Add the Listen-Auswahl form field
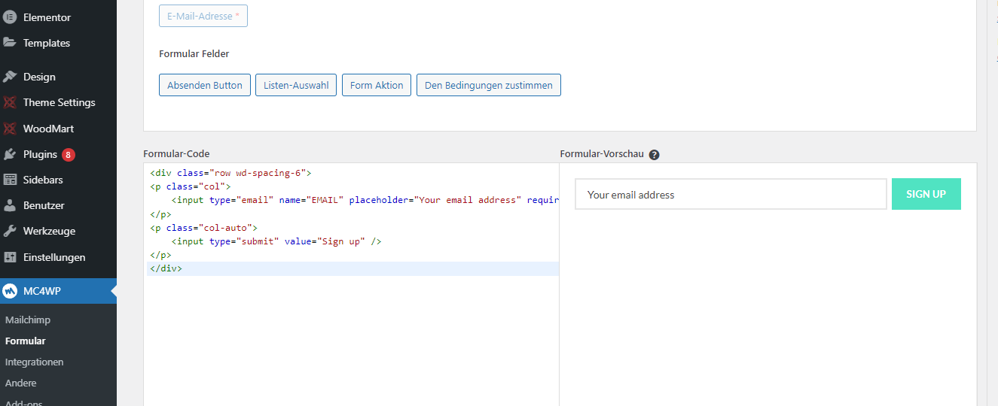 [x=296, y=85]
